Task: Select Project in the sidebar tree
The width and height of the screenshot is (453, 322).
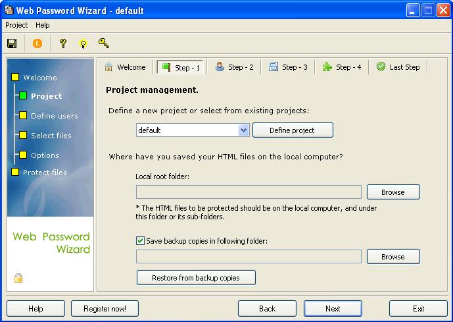Action: pos(47,96)
